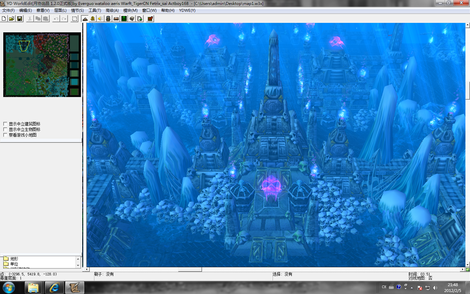470x294 pixels.
Task: Open the 察看(V) menu
Action: [x=43, y=10]
